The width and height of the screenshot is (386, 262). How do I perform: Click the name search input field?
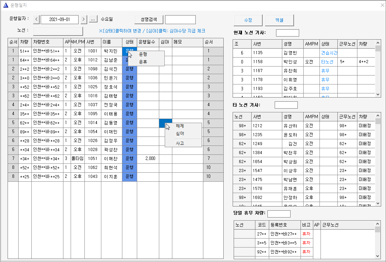[180, 20]
